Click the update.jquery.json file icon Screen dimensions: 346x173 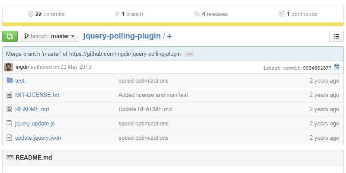pyautogui.click(x=10, y=138)
